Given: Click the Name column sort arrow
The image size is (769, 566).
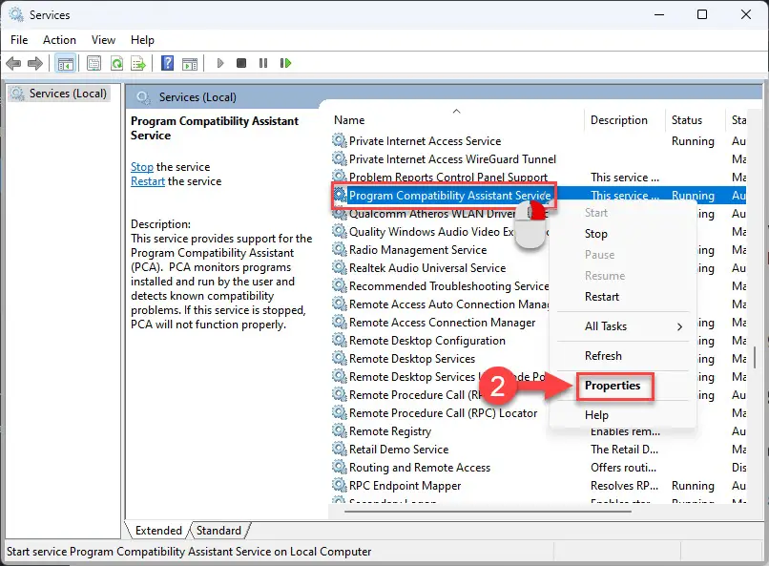Looking at the screenshot, I should pyautogui.click(x=456, y=112).
